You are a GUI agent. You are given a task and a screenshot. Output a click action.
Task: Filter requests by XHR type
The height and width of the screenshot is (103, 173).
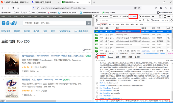coord(117,24)
